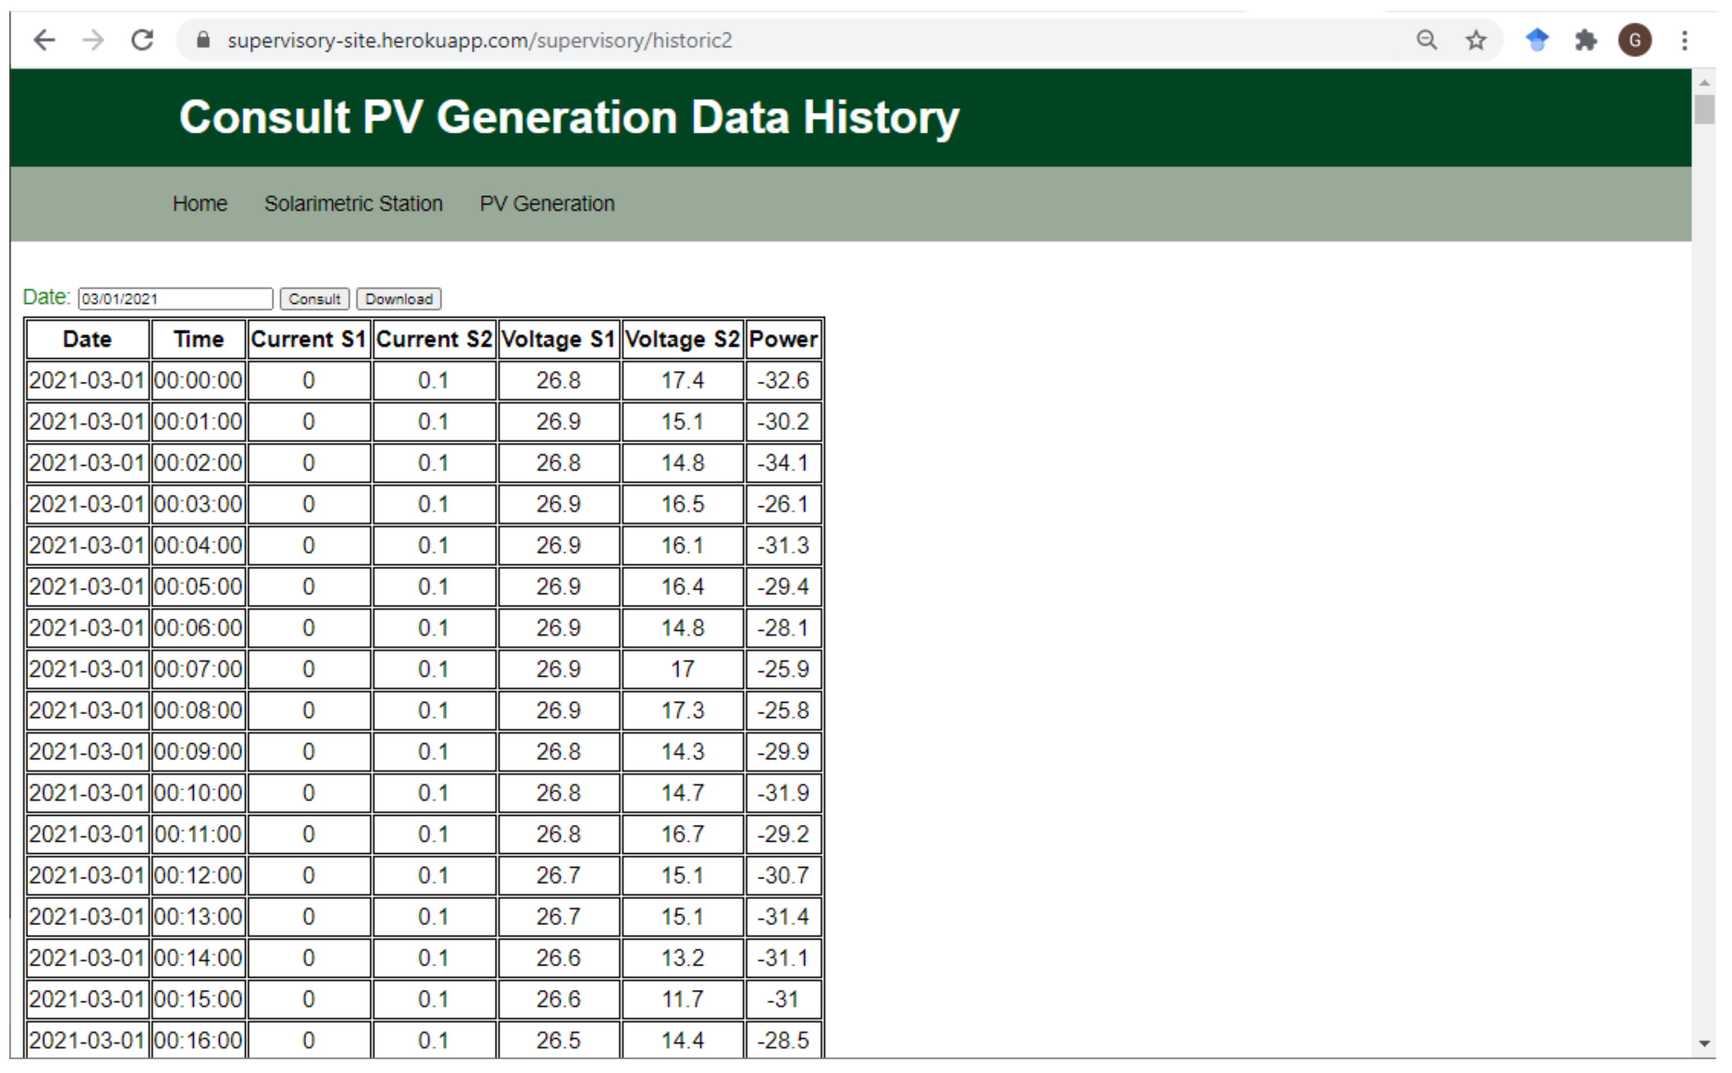Click the padlock site info icon
Screen dimensions: 1732x1073
tap(203, 41)
